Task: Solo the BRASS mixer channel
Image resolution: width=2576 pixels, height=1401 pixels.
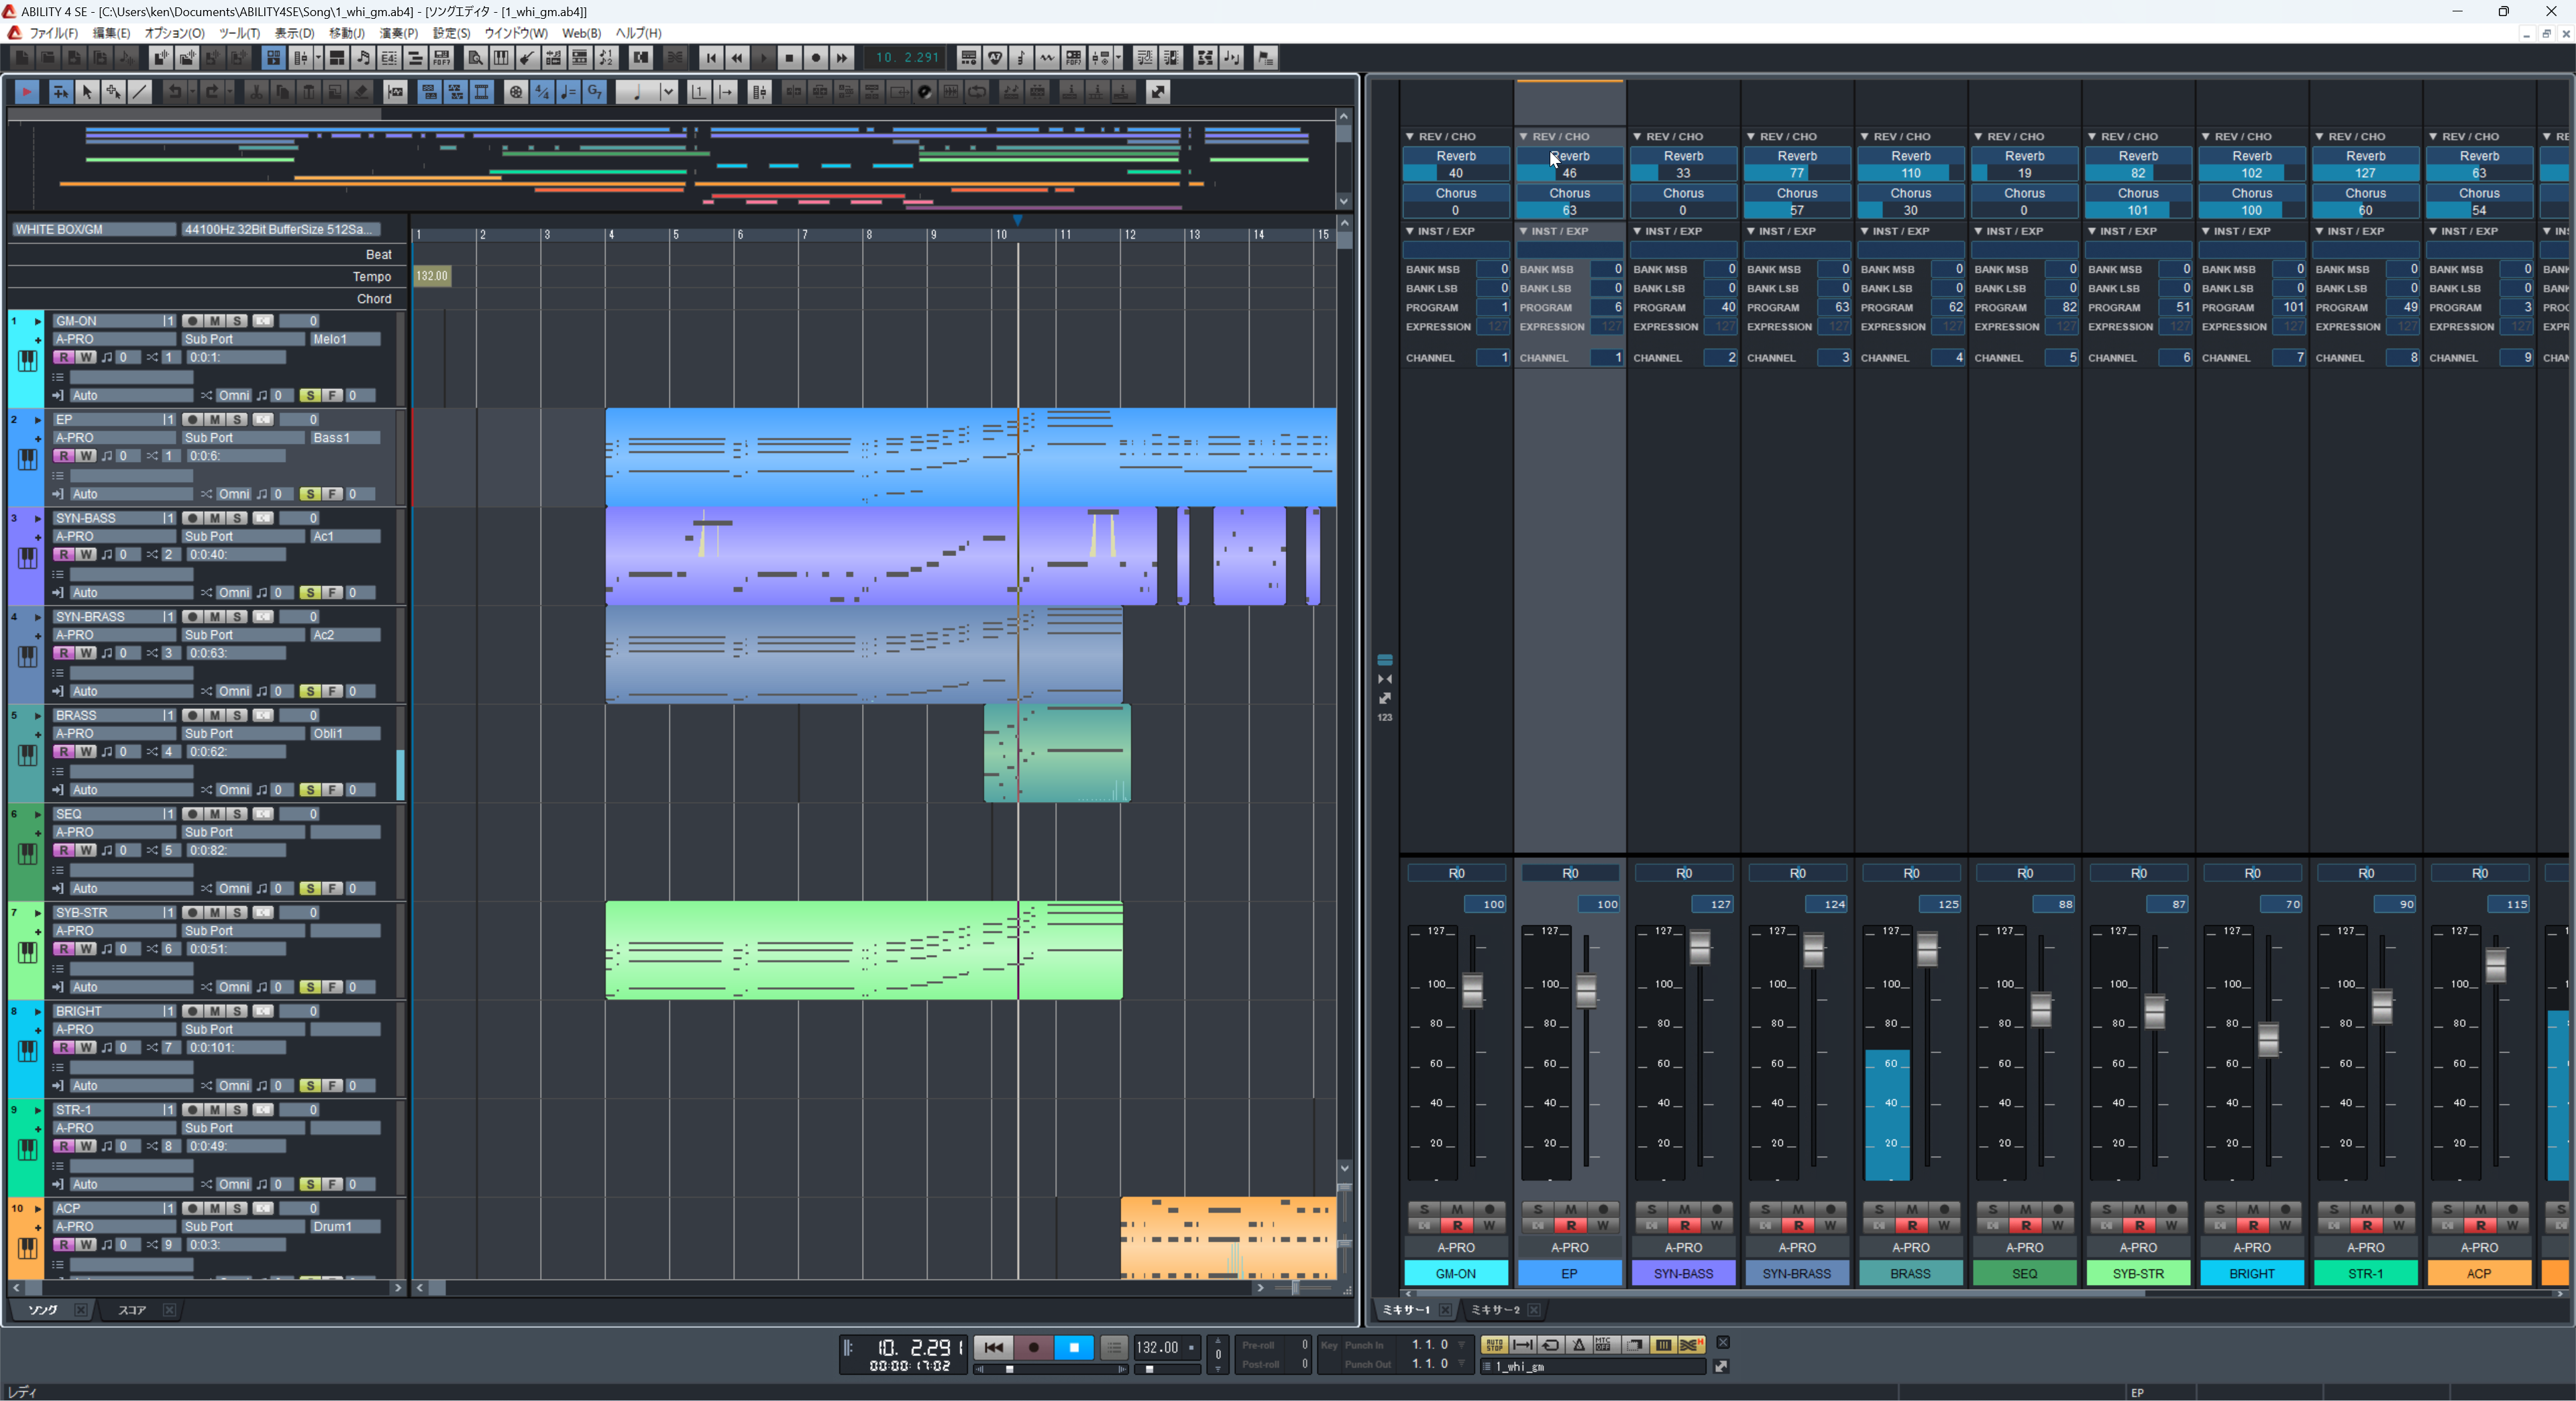Action: point(1879,1209)
